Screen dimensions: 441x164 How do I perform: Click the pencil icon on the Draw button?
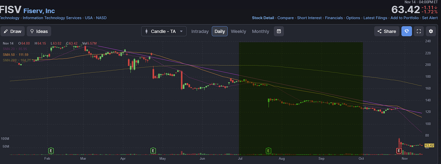pyautogui.click(x=6, y=31)
